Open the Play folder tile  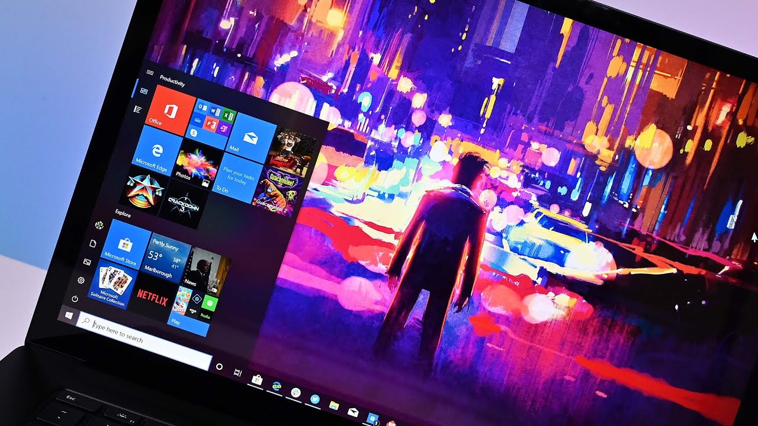(192, 310)
